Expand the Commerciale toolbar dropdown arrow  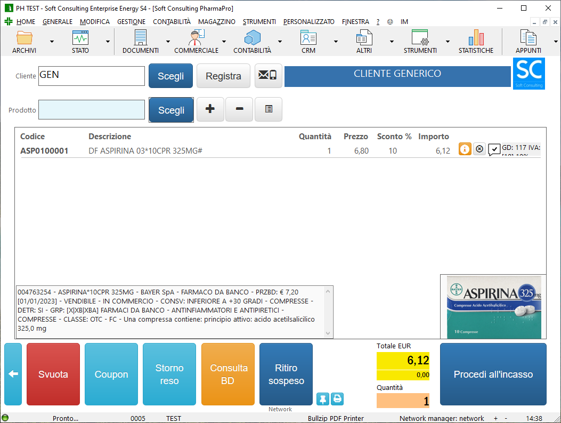[224, 41]
